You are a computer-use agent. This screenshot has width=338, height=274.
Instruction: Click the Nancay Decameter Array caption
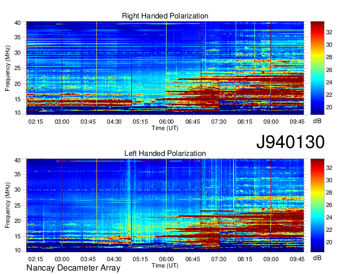tap(73, 268)
